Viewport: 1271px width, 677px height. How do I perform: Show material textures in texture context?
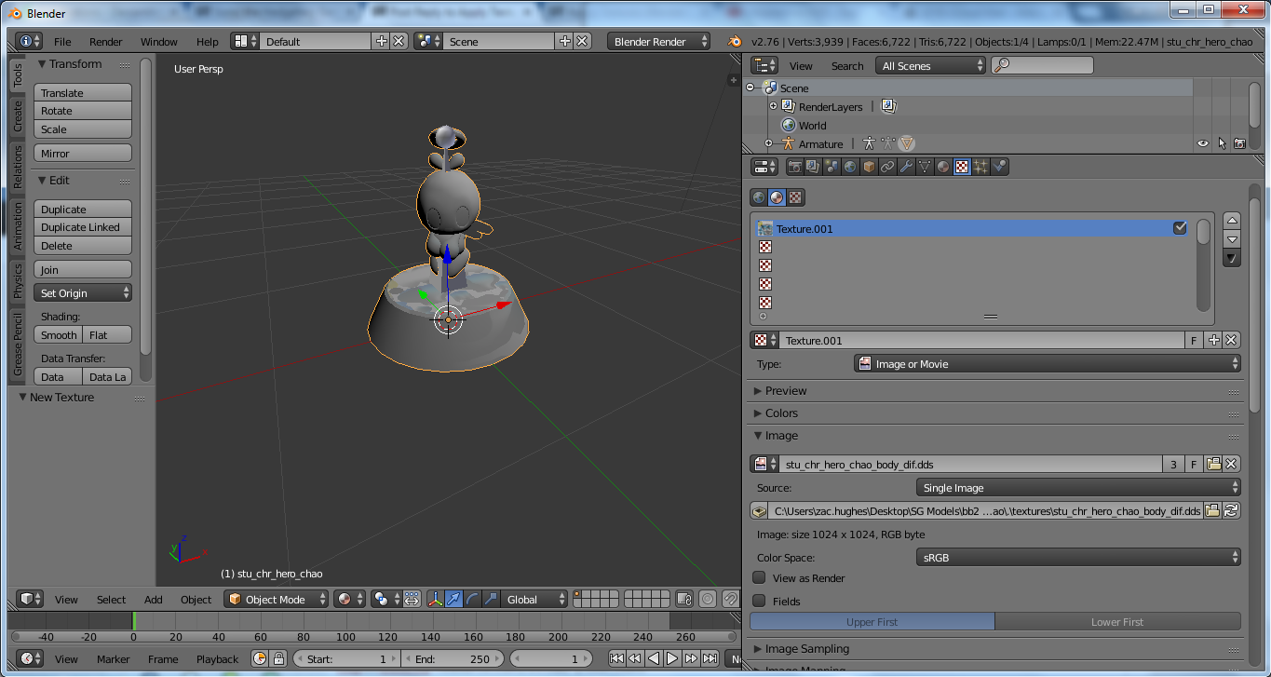click(x=777, y=197)
